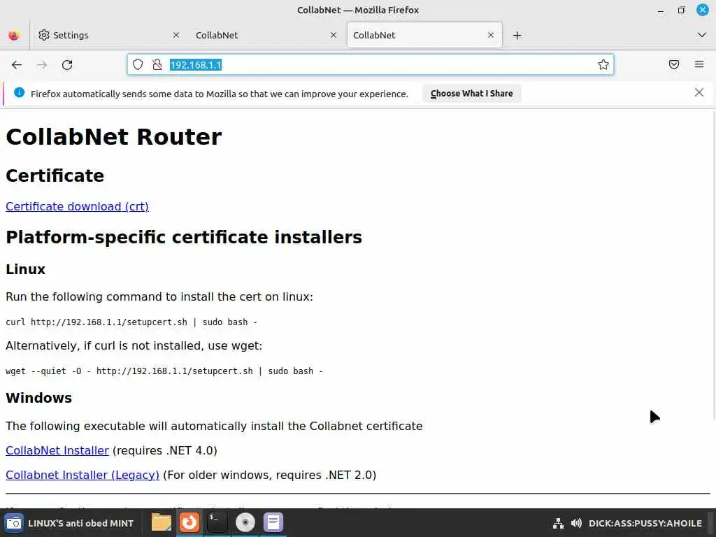716x537 pixels.
Task: Select the active CollabNet tab
Action: click(424, 35)
